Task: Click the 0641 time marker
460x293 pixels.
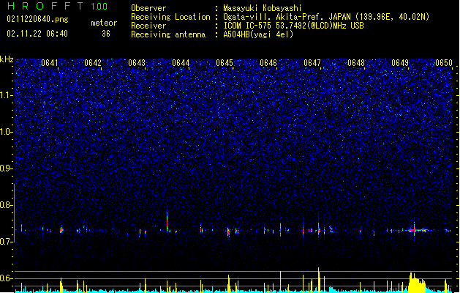Action: (50, 63)
